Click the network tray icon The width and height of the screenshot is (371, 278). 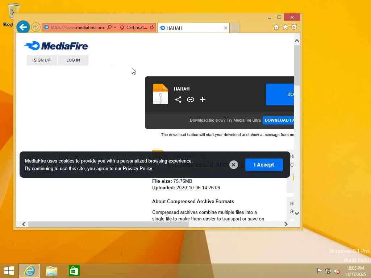tap(328, 271)
